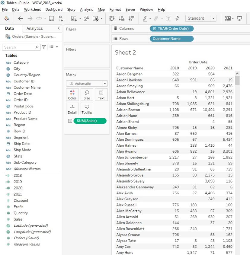Open the Format menu
The width and height of the screenshot is (250, 255).
pos(115,9)
